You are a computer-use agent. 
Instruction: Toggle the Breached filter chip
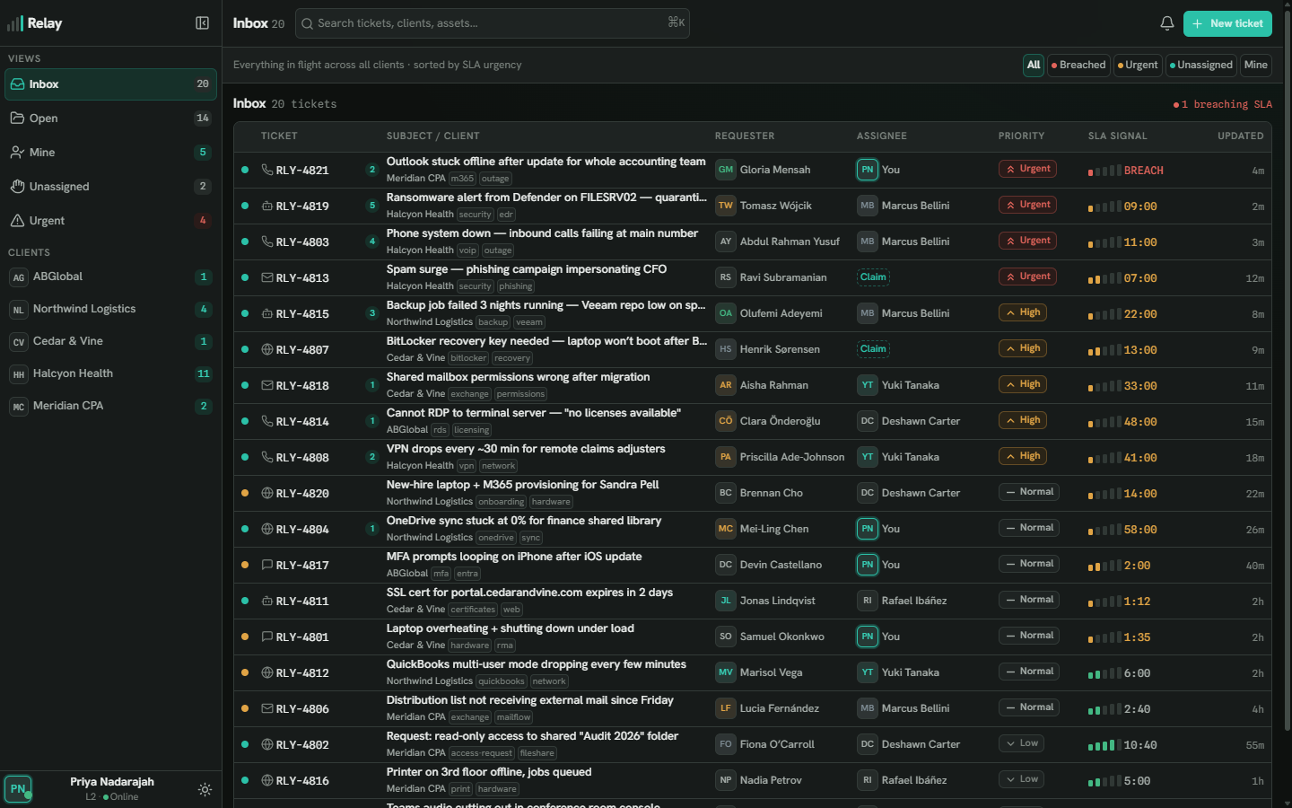click(1078, 65)
